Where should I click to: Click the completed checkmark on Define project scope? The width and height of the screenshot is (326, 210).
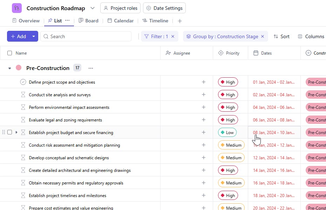coord(23,82)
